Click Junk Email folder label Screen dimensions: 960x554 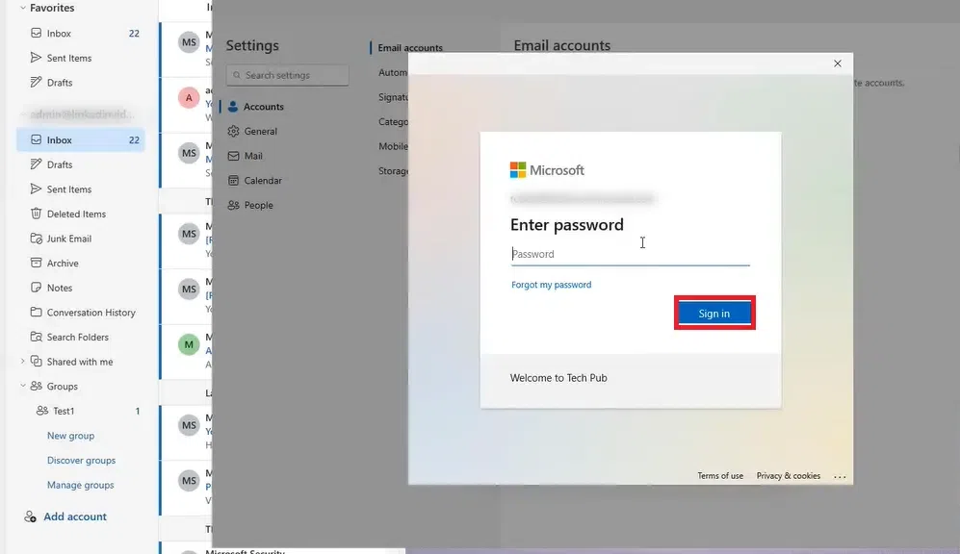69,239
